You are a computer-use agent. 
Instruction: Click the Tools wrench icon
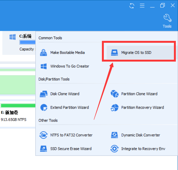pos(167,18)
